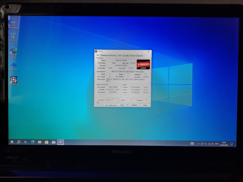Open File Explorer from the taskbar
This screenshot has width=243, height=182.
(40, 142)
